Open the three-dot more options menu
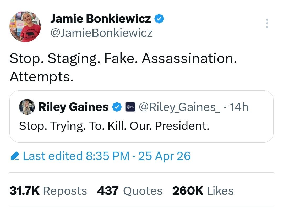Screen dimensions: 283x208 [x=267, y=23]
